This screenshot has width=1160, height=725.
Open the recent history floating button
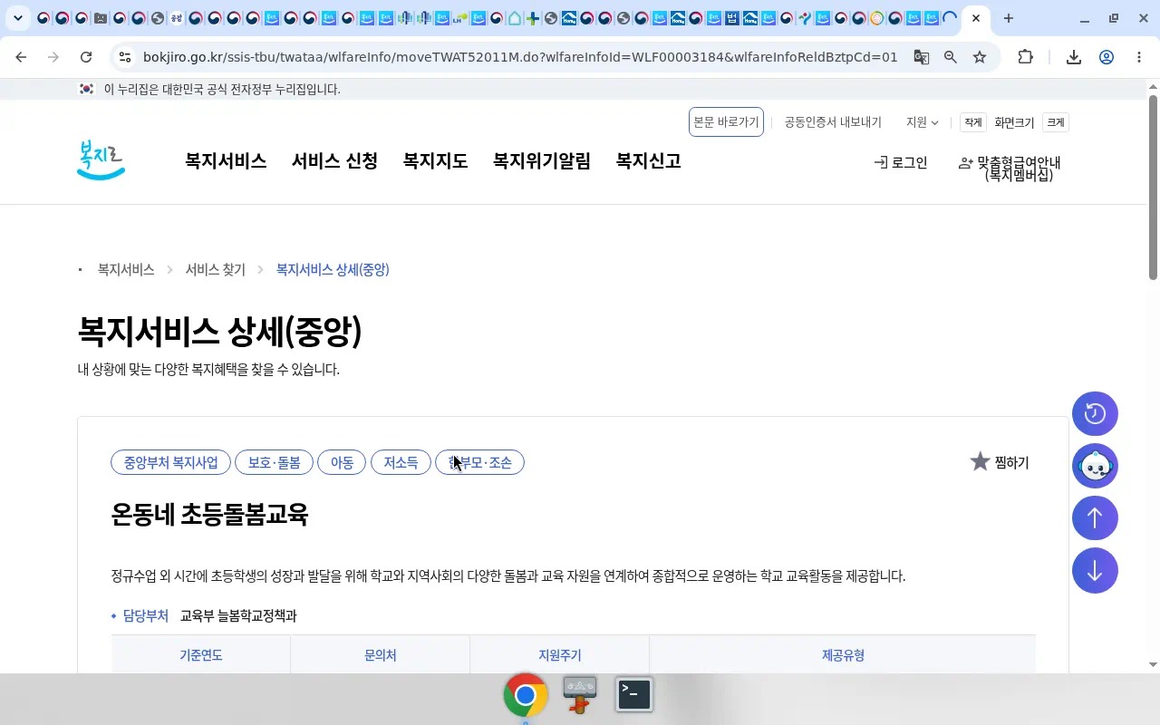[x=1095, y=413]
